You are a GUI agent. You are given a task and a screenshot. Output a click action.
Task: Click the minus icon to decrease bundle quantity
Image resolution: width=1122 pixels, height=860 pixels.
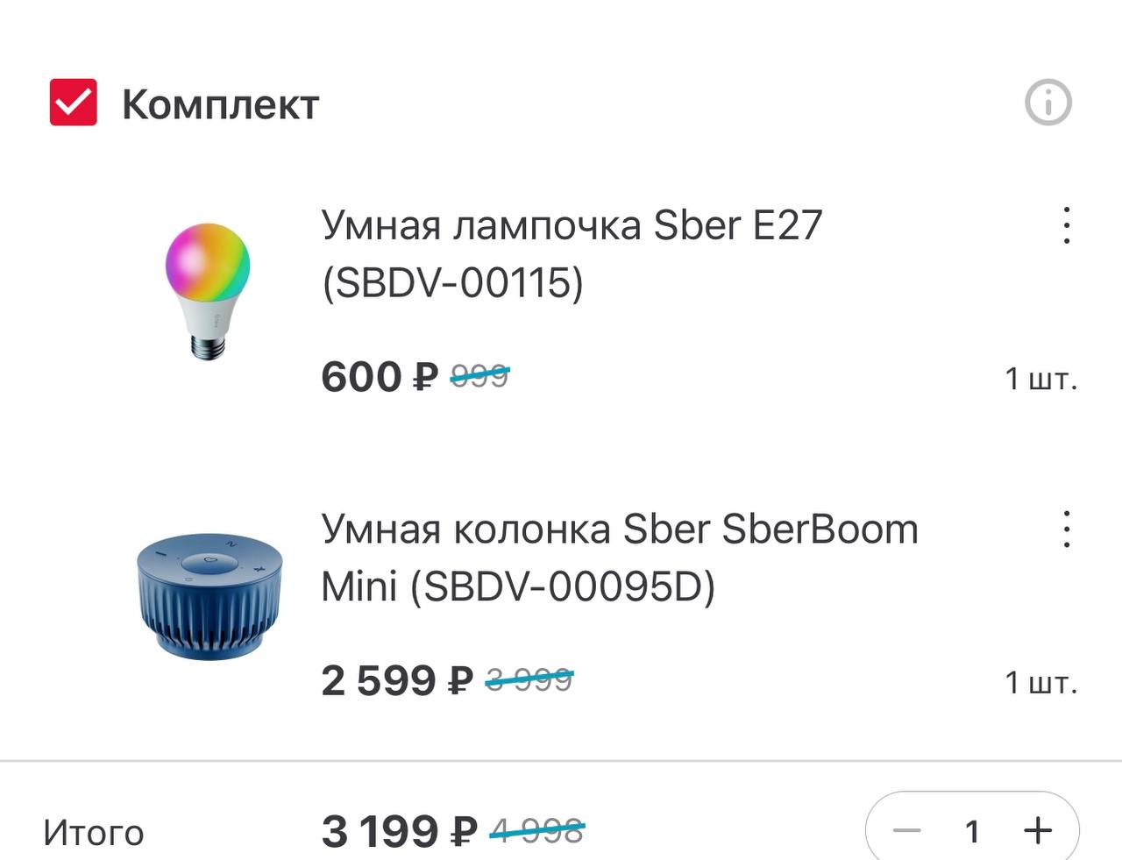click(908, 830)
